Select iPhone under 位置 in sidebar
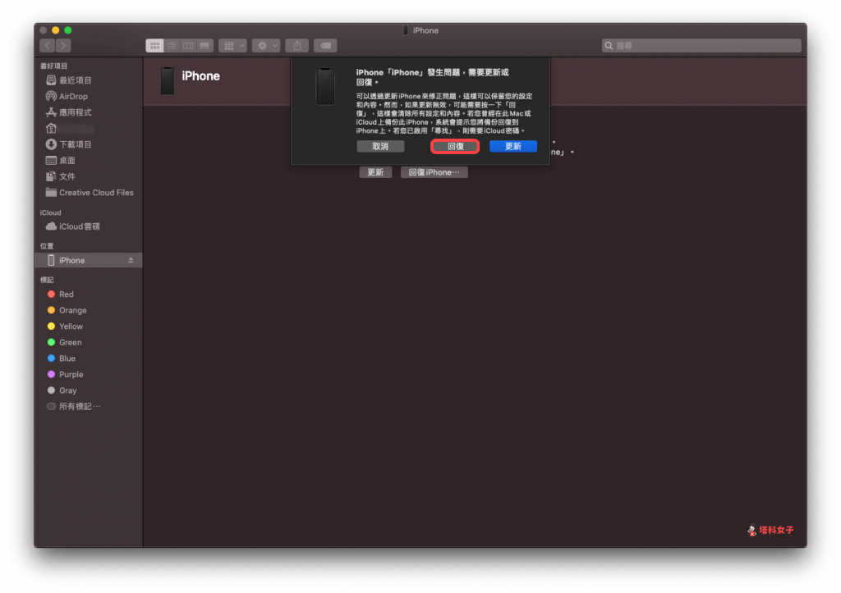This screenshot has width=841, height=593. coord(89,260)
